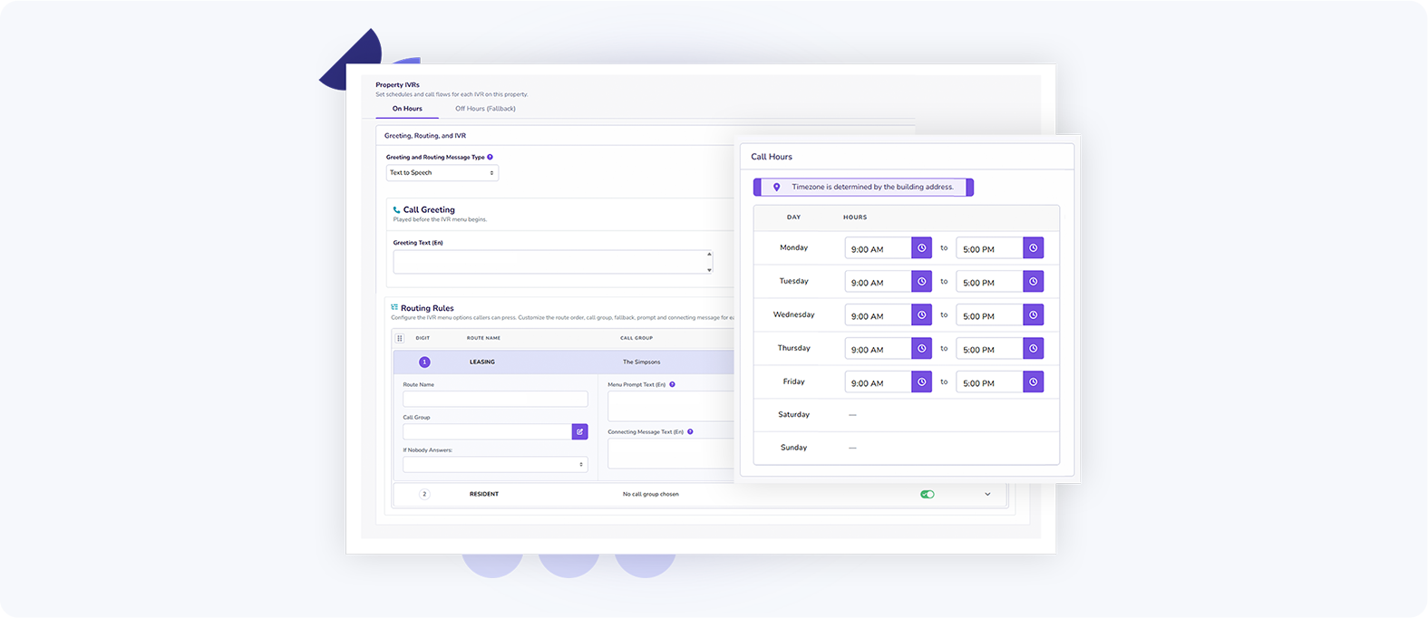Click the Monday start time field 9:00 AM
The height and width of the screenshot is (618, 1428).
point(878,248)
